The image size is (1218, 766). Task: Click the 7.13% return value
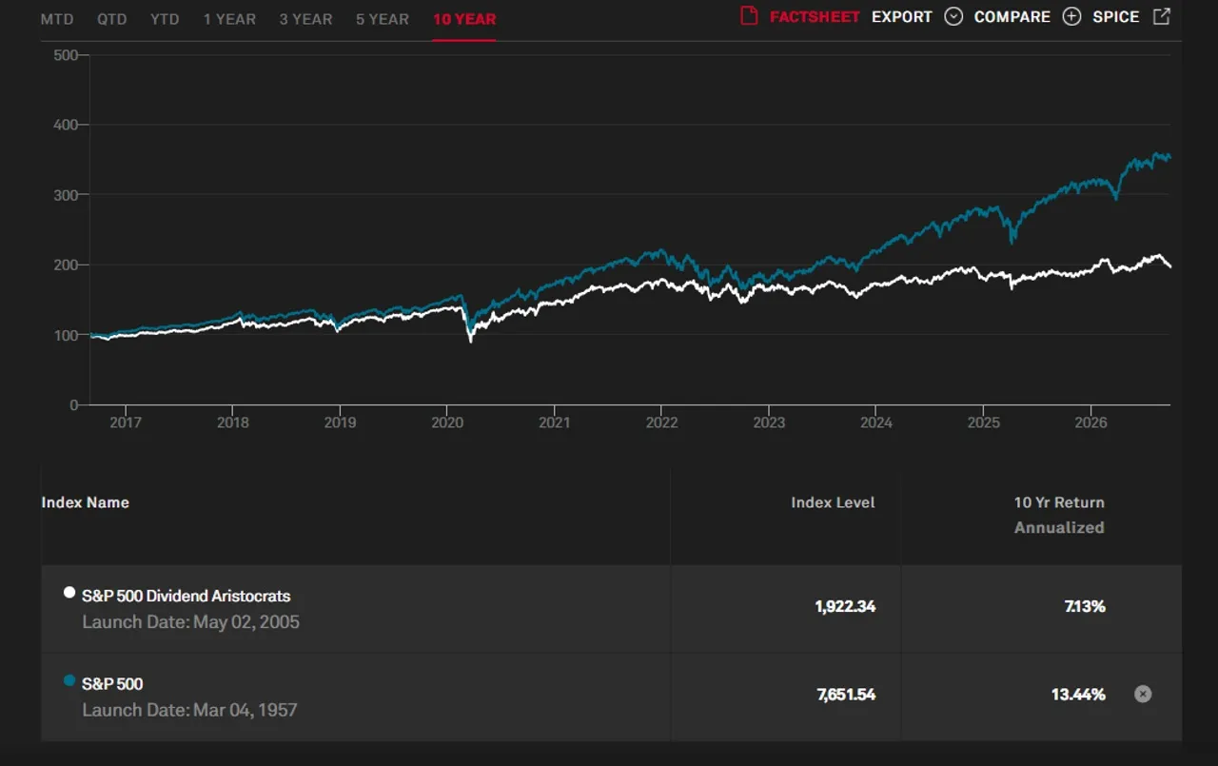(x=1085, y=606)
